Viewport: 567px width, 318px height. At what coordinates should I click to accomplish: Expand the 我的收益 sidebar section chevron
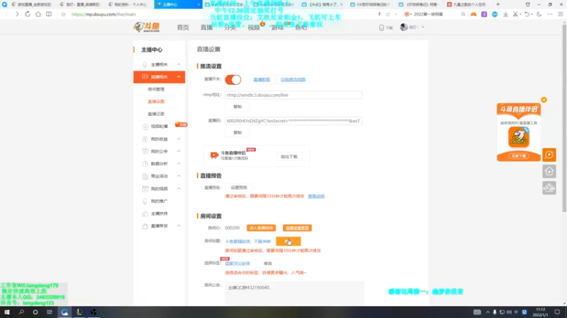point(179,139)
